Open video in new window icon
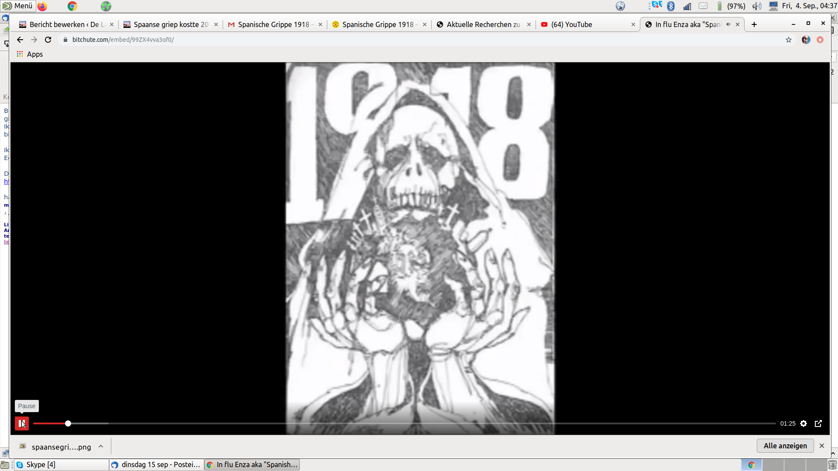Viewport: 838px width, 471px height. tap(818, 423)
